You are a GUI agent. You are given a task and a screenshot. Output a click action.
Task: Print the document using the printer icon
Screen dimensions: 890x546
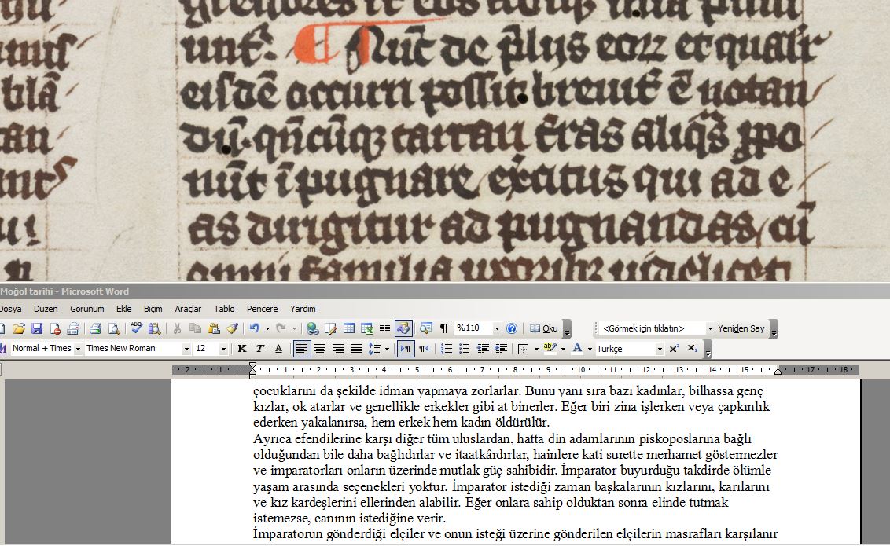[95, 328]
